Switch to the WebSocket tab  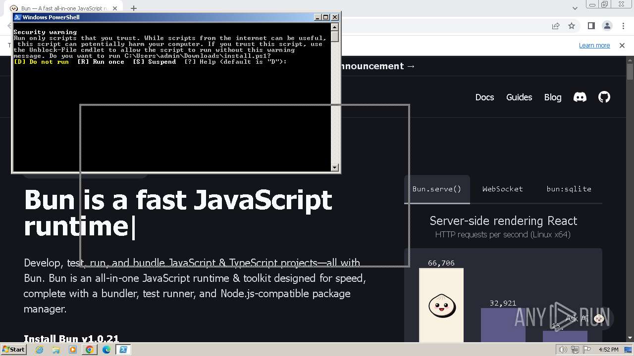coord(503,189)
